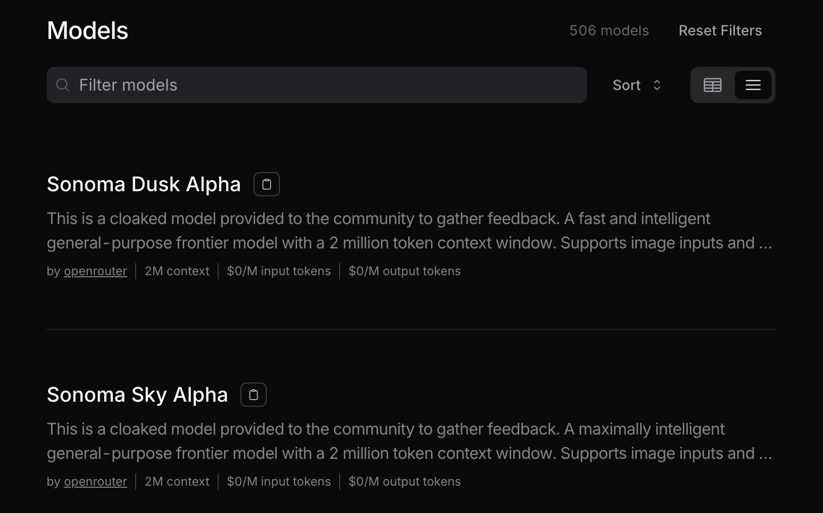Click output token price for Sonoma Sky Alpha
The height and width of the screenshot is (513, 823).
click(x=404, y=482)
